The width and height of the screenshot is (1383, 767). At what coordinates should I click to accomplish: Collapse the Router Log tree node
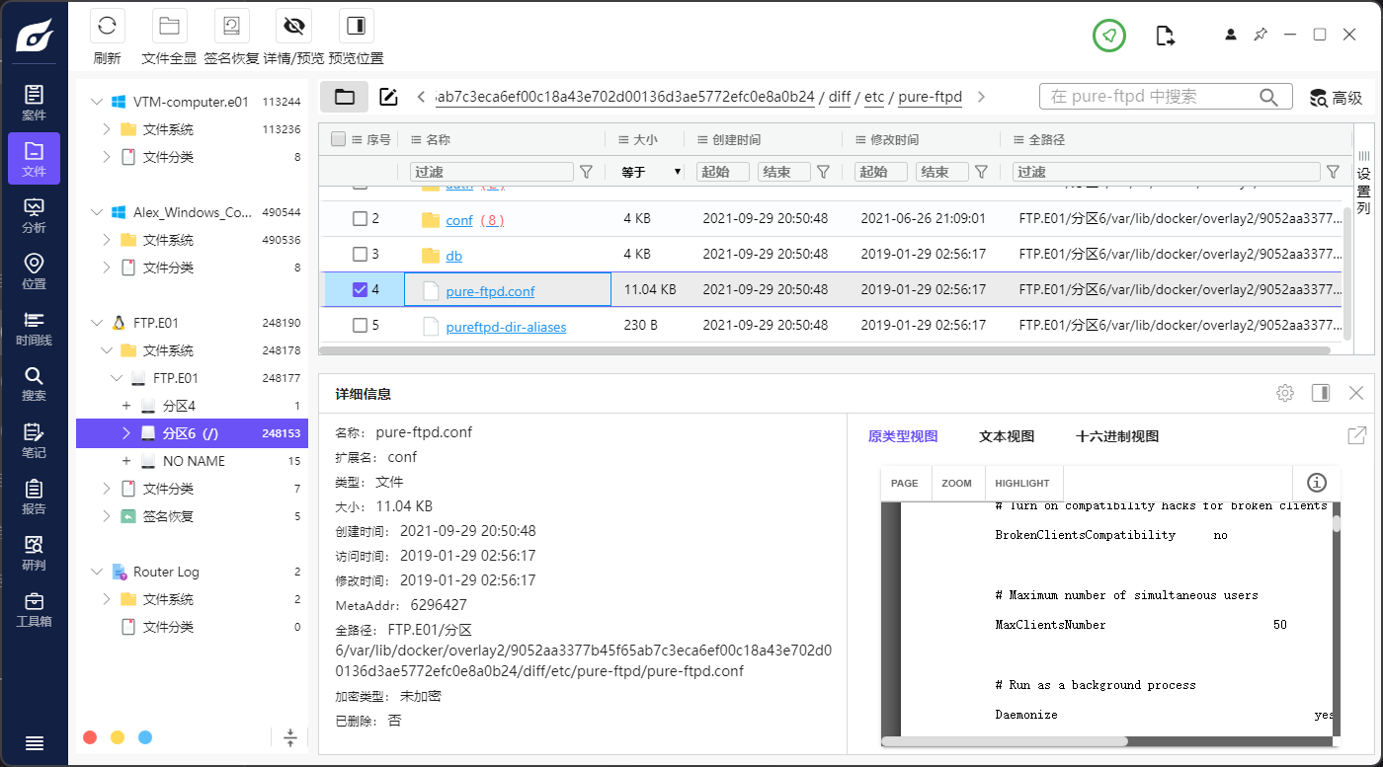[x=97, y=572]
